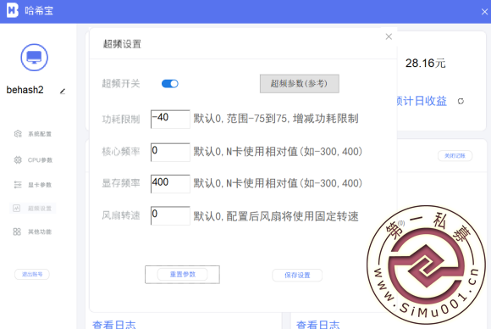
Task: Focus the 风扇转速 input field
Action: (x=170, y=215)
